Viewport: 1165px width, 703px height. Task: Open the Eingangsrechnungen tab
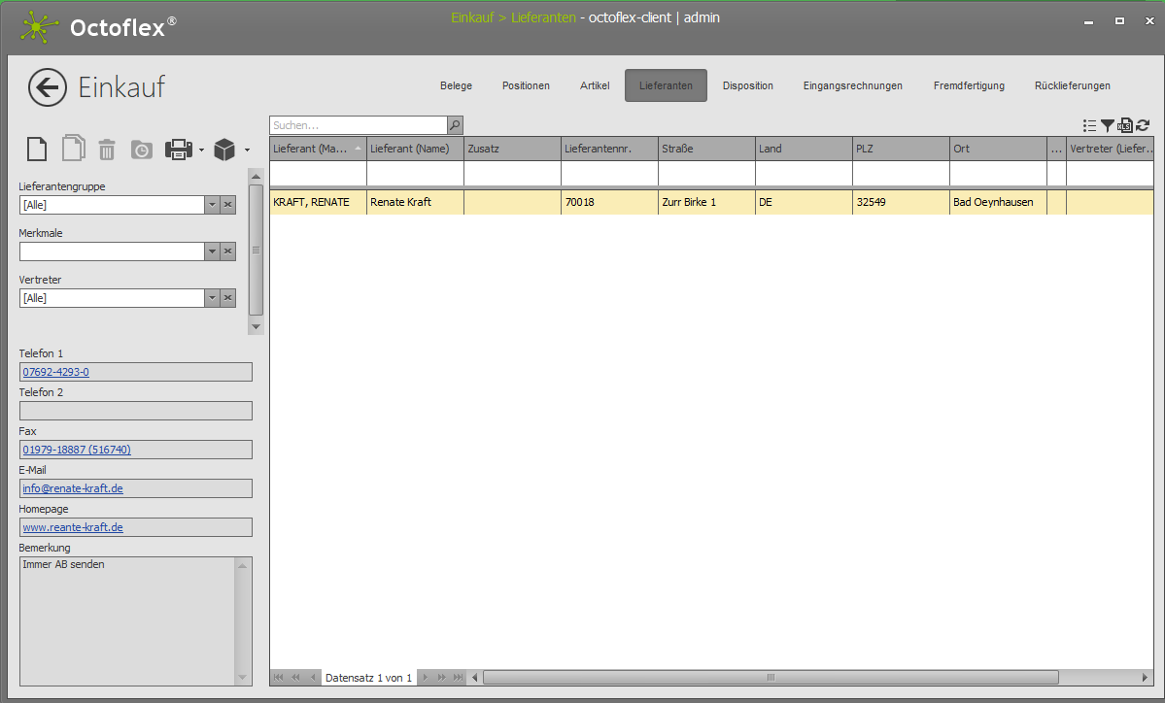[852, 85]
